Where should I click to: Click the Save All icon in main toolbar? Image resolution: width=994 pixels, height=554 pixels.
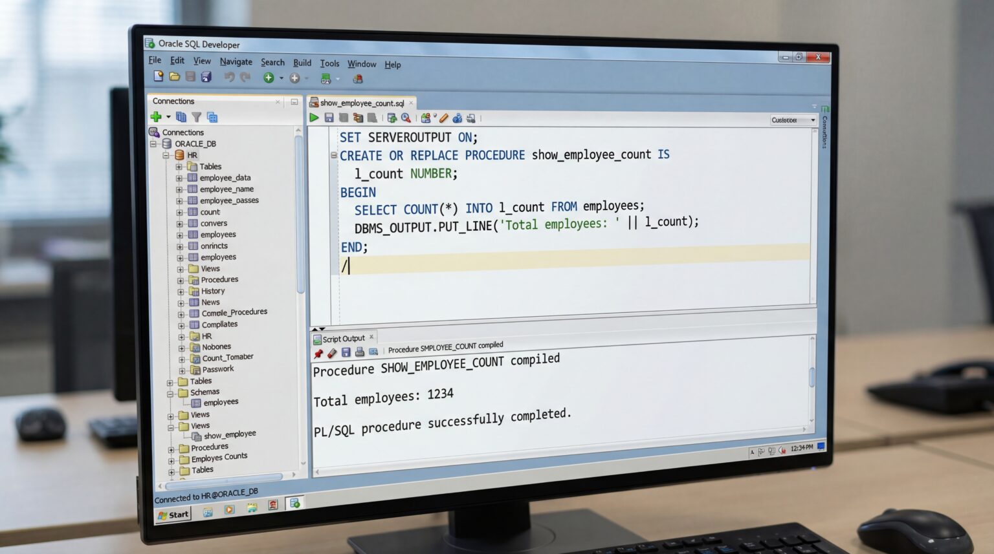point(206,77)
